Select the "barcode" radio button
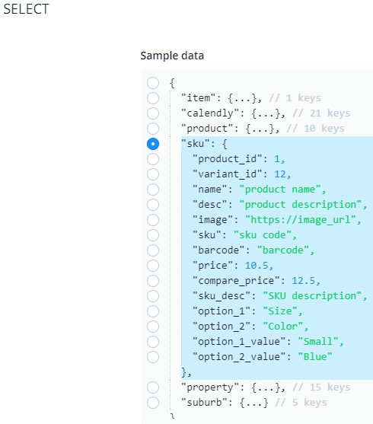Image resolution: width=373 pixels, height=424 pixels. click(153, 250)
